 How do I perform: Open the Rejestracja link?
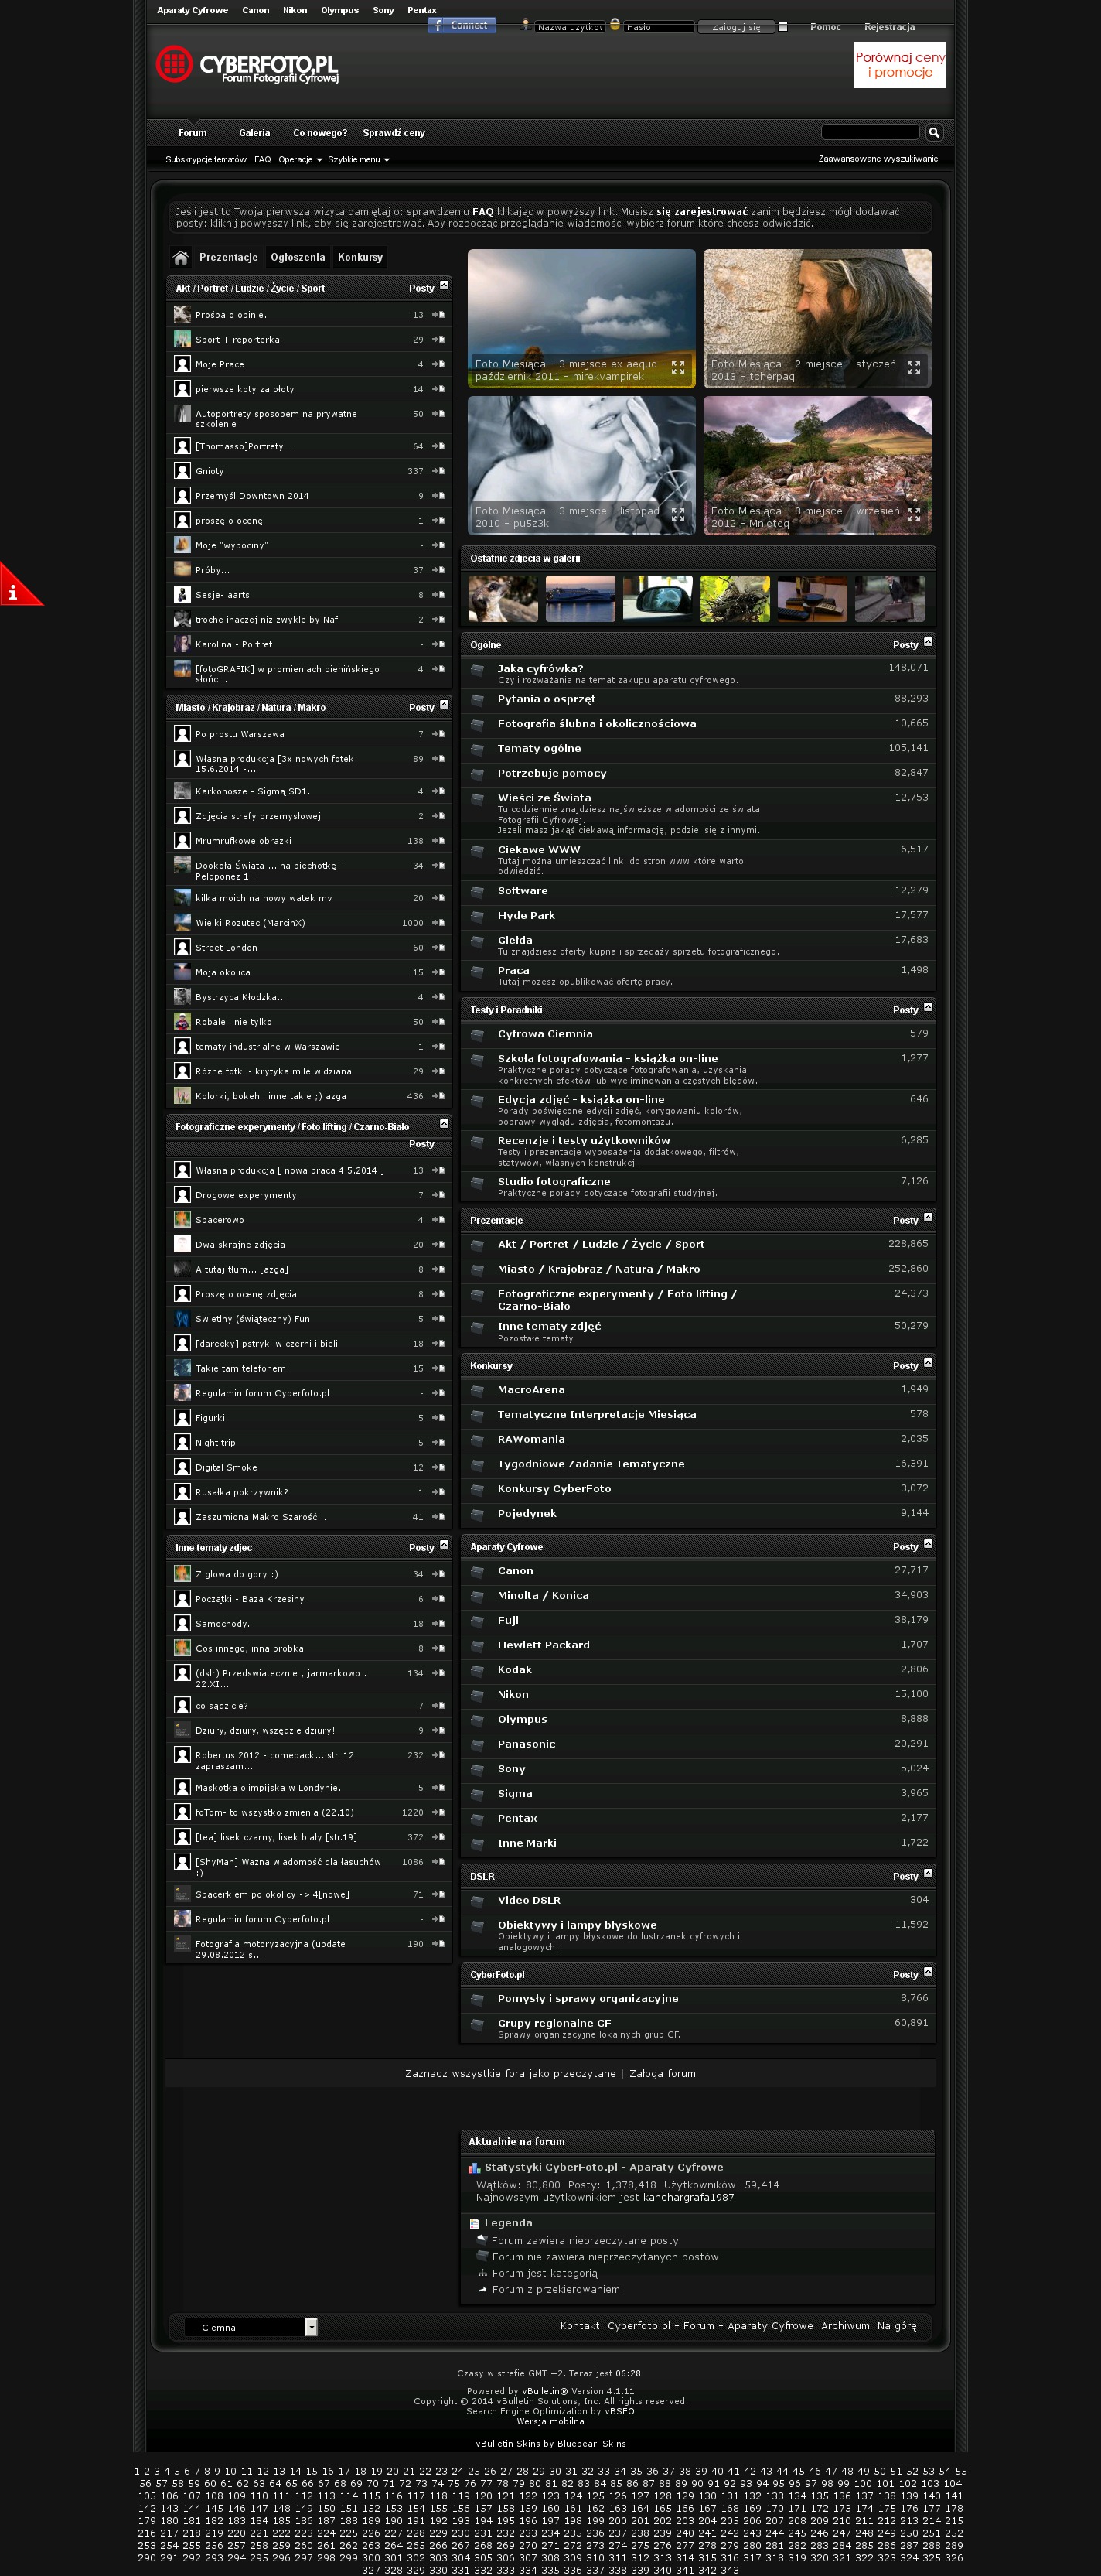(x=889, y=27)
